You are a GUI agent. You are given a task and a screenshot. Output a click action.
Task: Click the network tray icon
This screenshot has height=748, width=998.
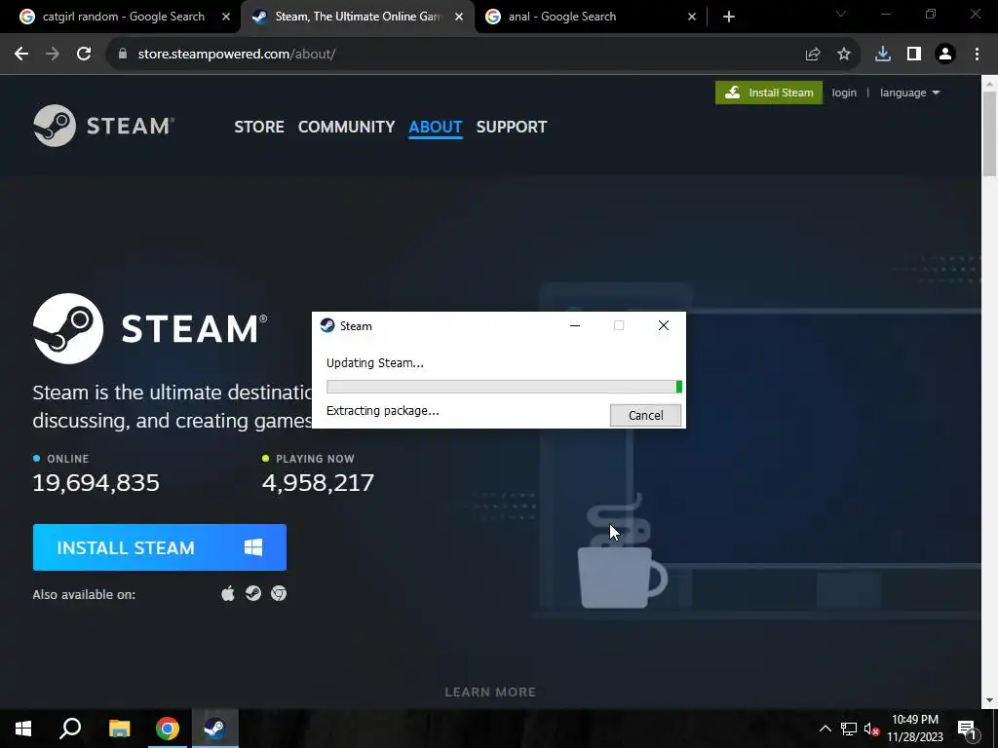pyautogui.click(x=849, y=729)
